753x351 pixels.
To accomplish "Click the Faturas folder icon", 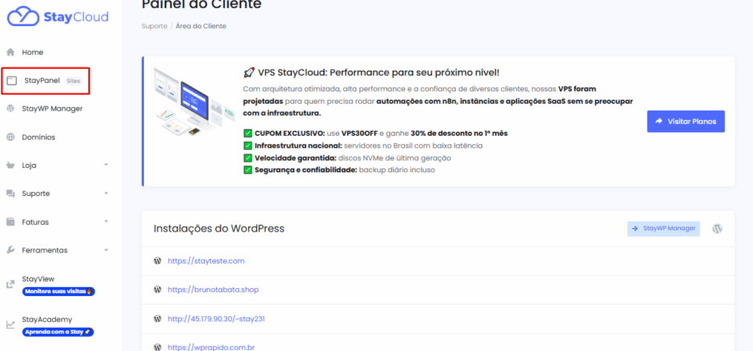I will click(10, 222).
